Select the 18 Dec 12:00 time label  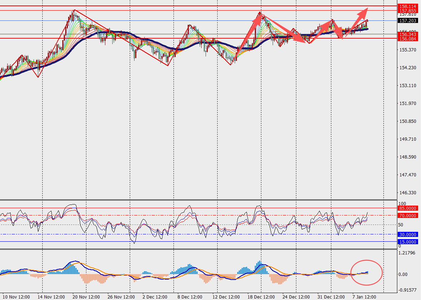click(x=261, y=297)
